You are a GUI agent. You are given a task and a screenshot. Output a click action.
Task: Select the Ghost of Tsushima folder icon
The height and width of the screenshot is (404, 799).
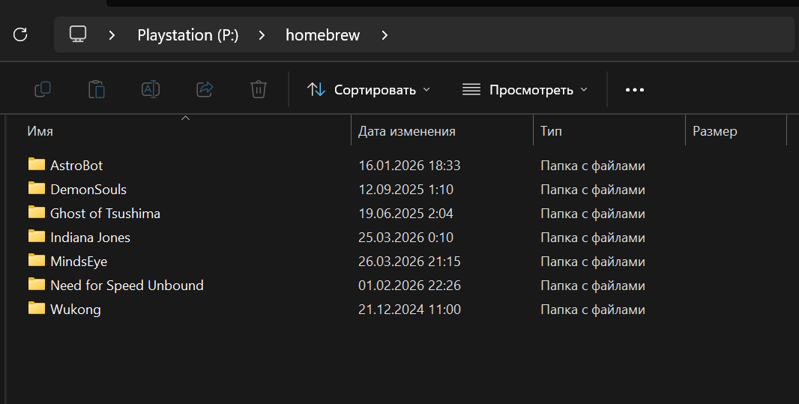[36, 212]
